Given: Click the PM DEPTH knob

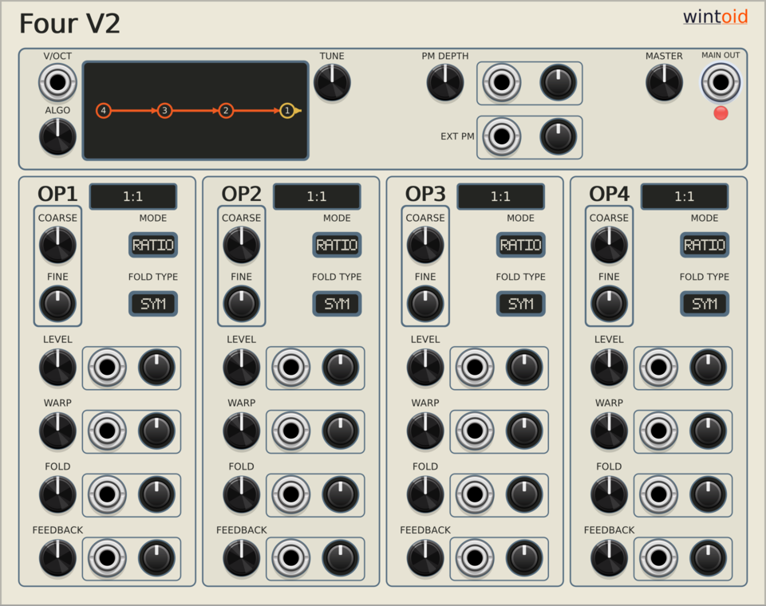Looking at the screenshot, I should pyautogui.click(x=445, y=82).
